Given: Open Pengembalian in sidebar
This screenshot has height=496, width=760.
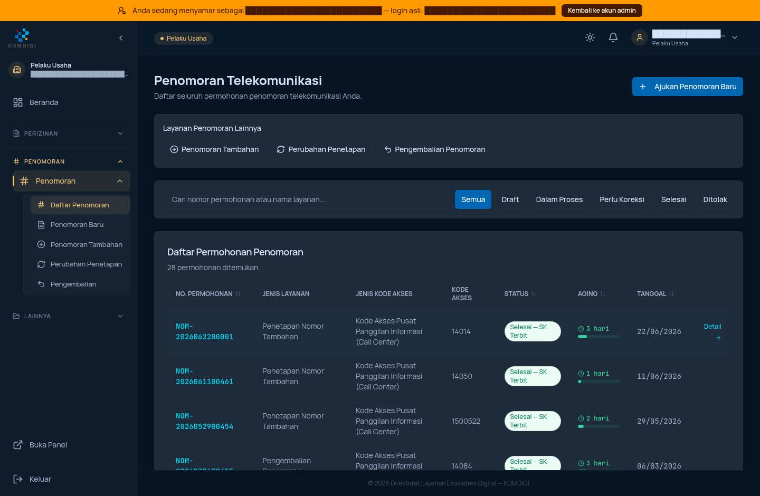Looking at the screenshot, I should 80,284.
